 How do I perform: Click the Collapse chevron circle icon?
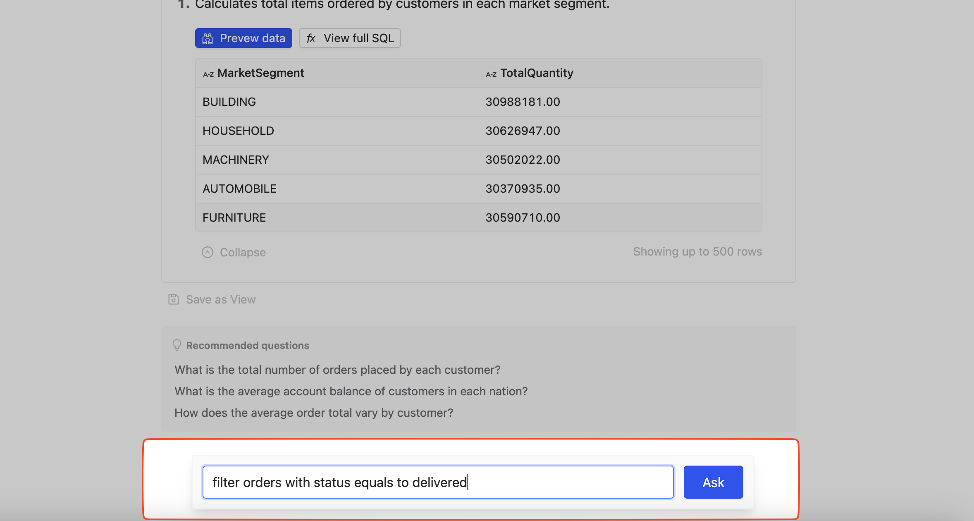(208, 252)
